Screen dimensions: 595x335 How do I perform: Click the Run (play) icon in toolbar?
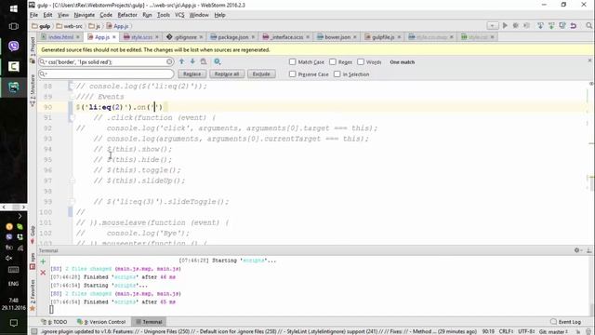click(505, 25)
